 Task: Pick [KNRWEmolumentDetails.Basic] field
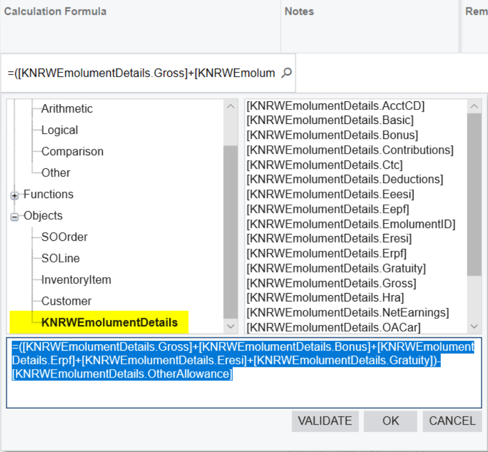tap(330, 120)
